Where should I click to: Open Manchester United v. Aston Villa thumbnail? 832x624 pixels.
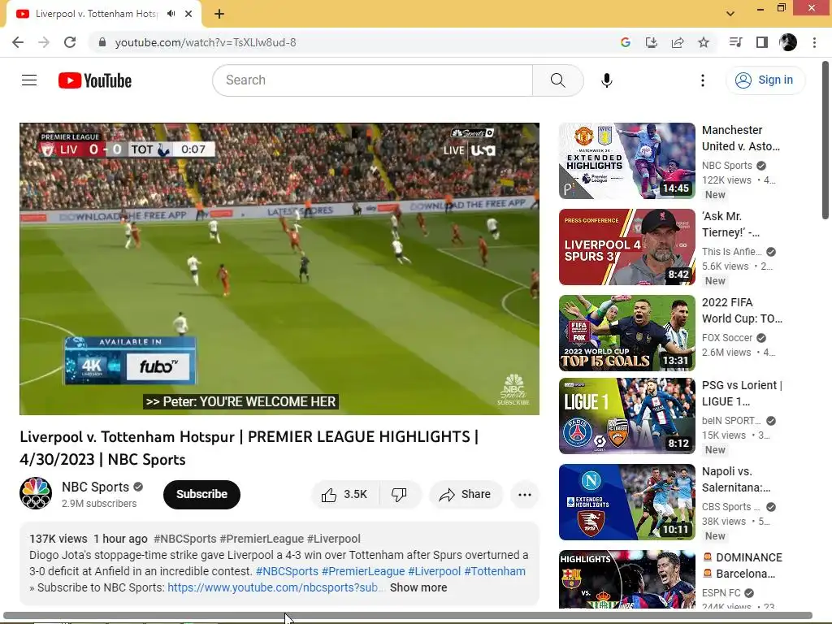click(626, 161)
